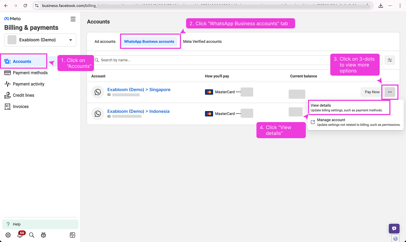Open browser downloads icon
406x242 pixels.
tap(381, 6)
